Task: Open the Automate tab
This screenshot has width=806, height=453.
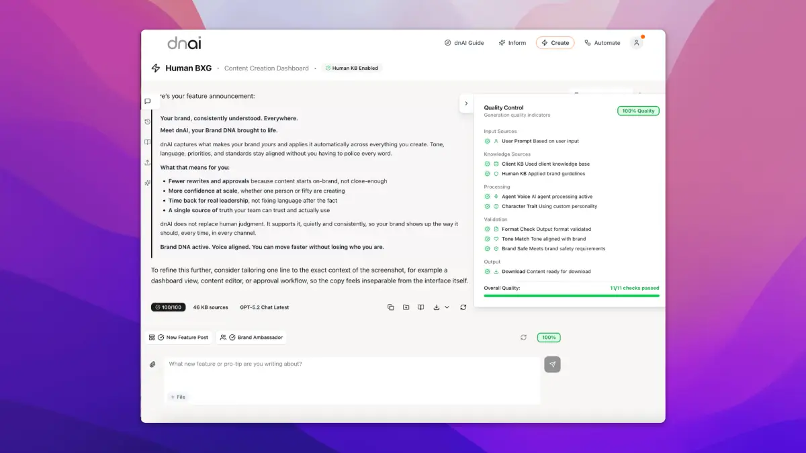Action: [602, 43]
